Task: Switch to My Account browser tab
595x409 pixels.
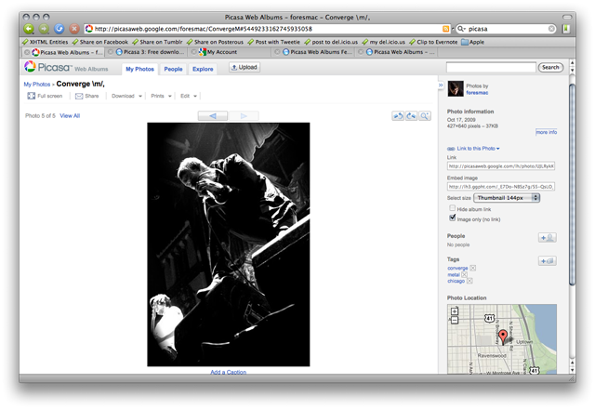Action: (x=230, y=52)
